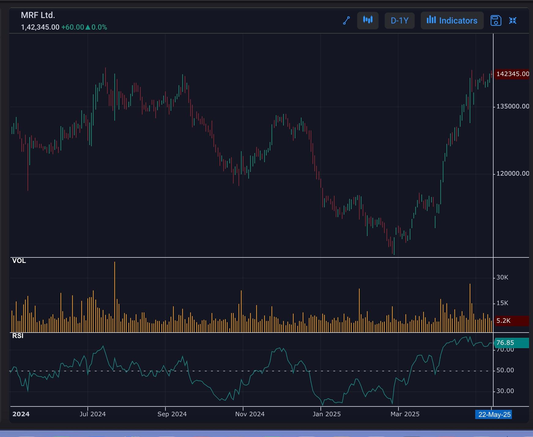Click the +60.00 price change value
The height and width of the screenshot is (437, 533).
coord(73,27)
